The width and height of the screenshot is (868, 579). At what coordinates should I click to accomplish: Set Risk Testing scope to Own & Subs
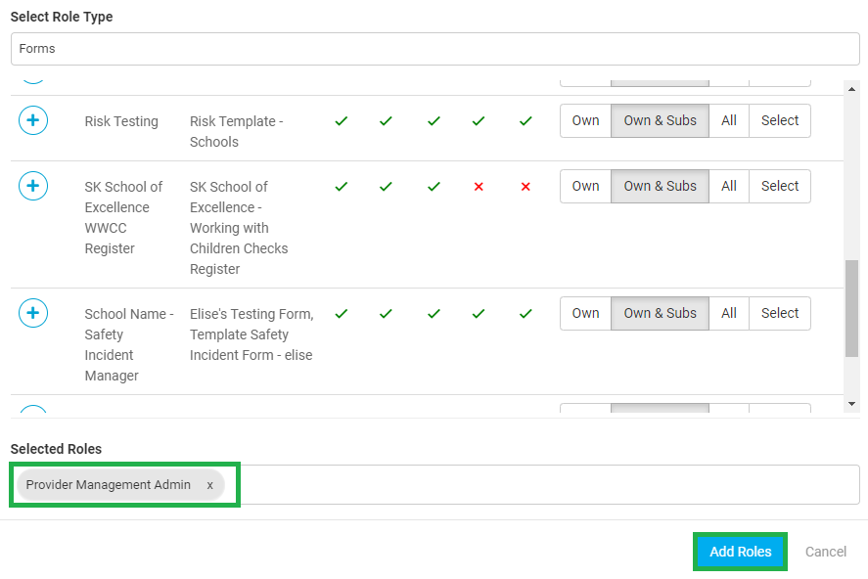pyautogui.click(x=660, y=120)
